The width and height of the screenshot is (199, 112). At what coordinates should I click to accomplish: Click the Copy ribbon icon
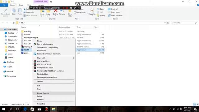[14, 12]
